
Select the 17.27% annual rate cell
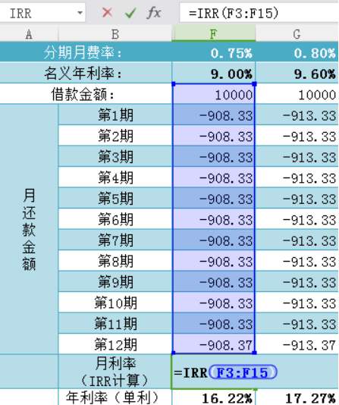(x=297, y=397)
